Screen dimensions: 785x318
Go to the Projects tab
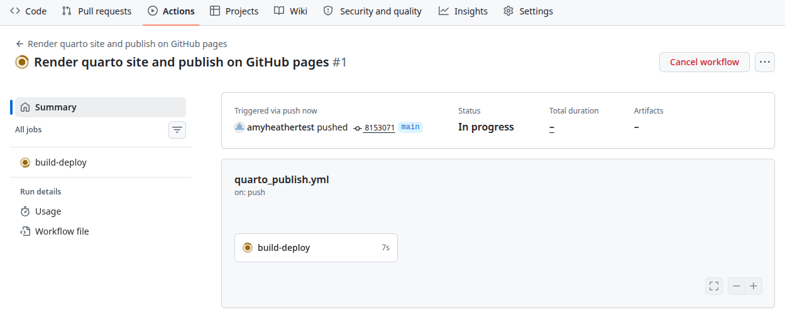click(x=234, y=11)
